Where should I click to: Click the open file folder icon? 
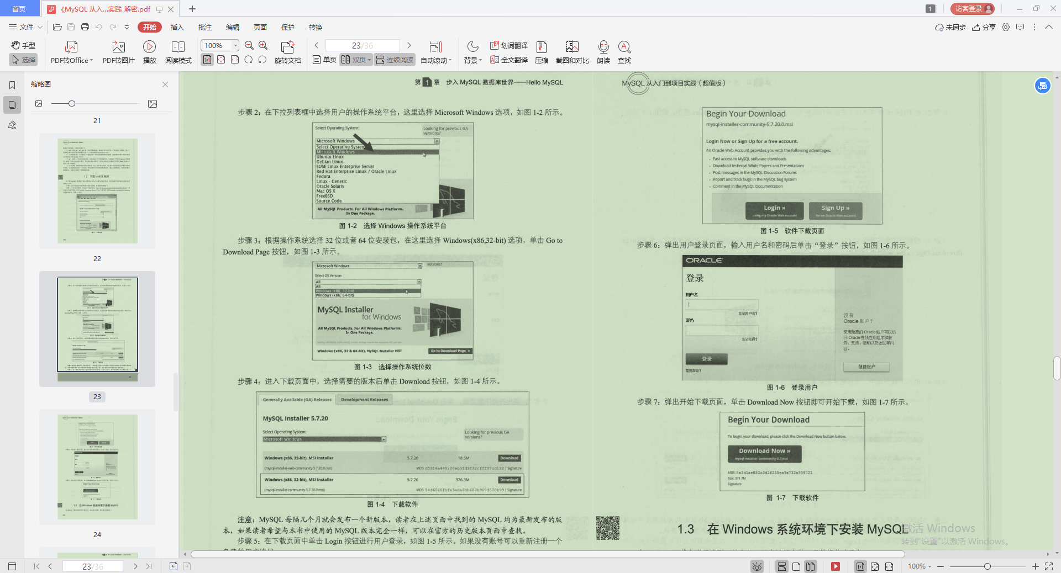click(x=57, y=26)
